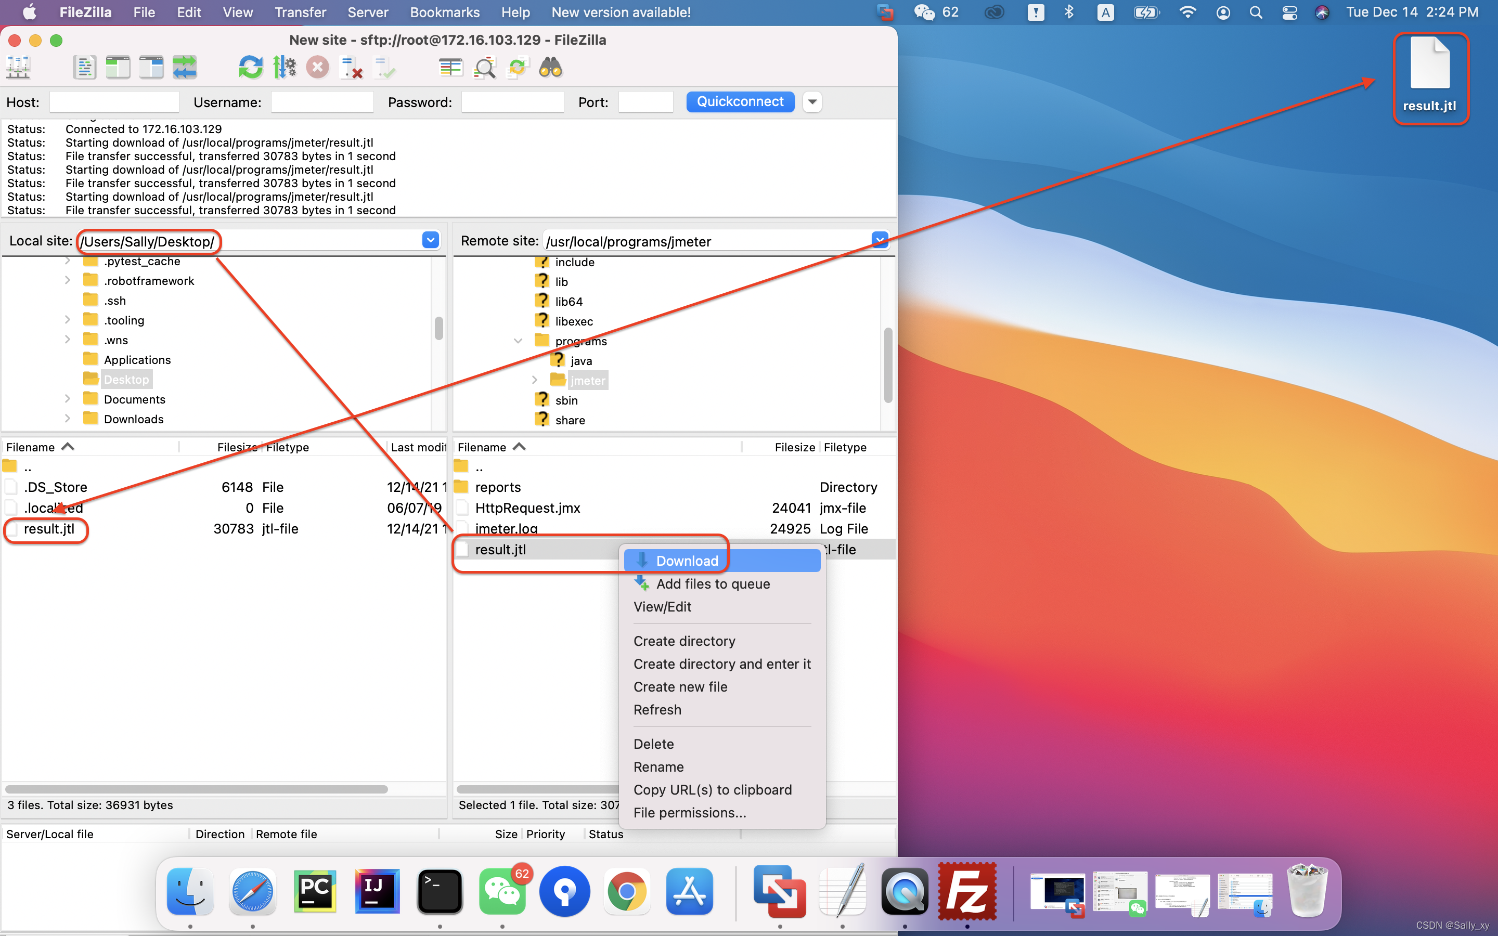The width and height of the screenshot is (1498, 936).
Task: Expand the Quickconnect history dropdown arrow
Action: [814, 101]
